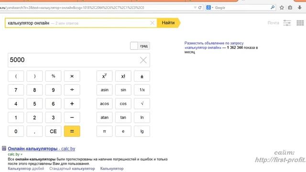The width and height of the screenshot is (306, 172).
Task: Insert Euler's e constant button
Action: [x=123, y=131]
